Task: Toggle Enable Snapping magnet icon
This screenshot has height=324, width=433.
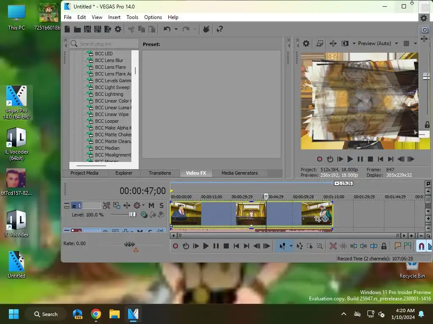Action: point(422,246)
